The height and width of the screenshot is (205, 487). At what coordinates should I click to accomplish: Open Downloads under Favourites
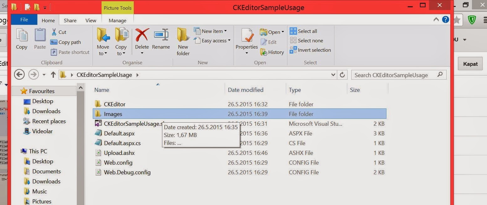coord(42,111)
